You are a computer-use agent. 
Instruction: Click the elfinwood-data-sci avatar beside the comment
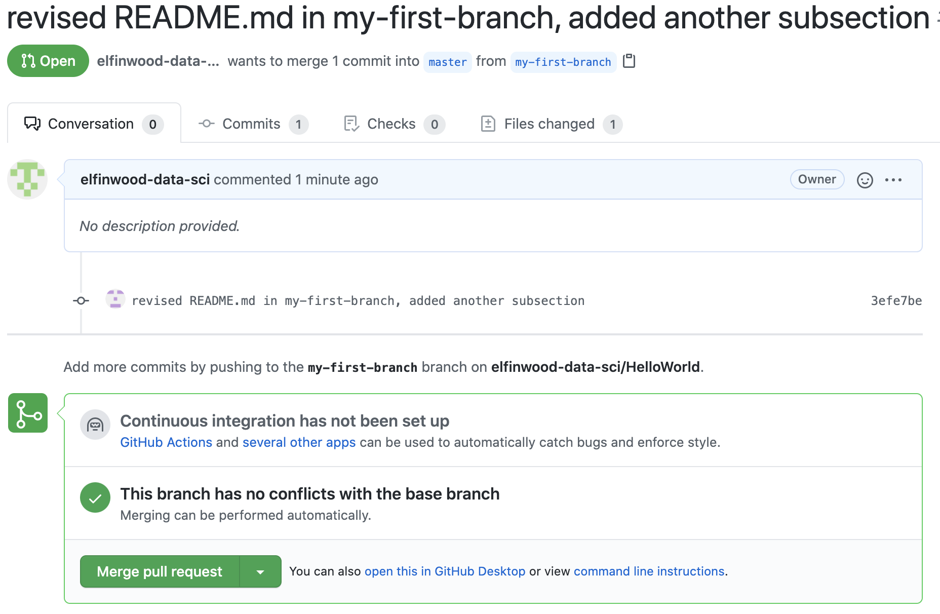pyautogui.click(x=27, y=179)
